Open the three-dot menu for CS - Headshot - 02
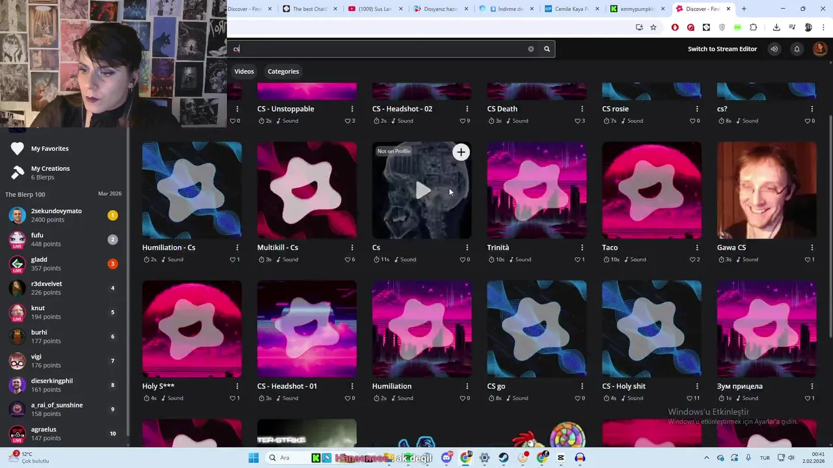Screen dimensions: 833x468 pyautogui.click(x=467, y=109)
